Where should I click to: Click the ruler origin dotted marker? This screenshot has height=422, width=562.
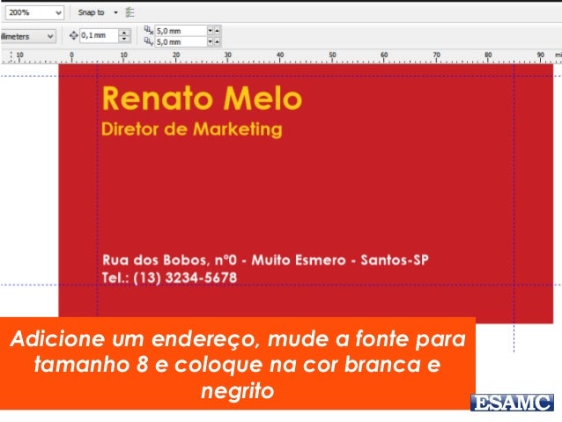click(11, 56)
